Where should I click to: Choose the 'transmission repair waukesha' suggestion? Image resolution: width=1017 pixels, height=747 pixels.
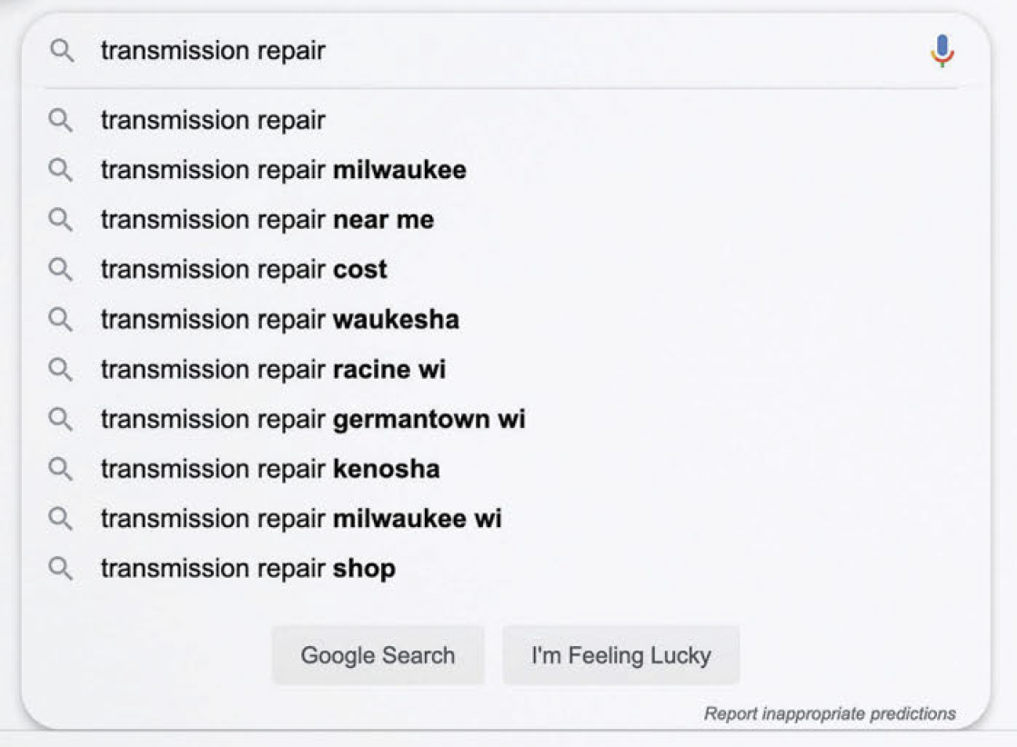point(279,320)
